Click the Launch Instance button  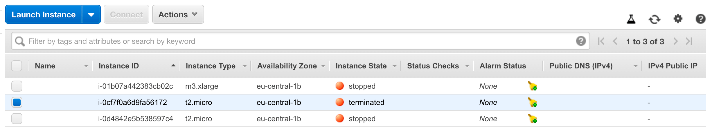[44, 14]
